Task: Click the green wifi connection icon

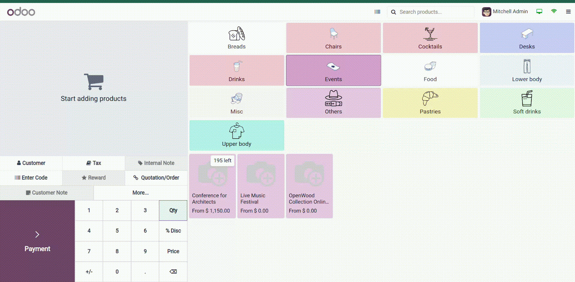Action: 554,11
